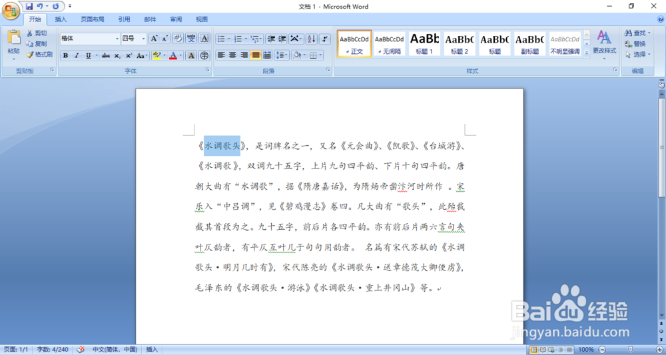This screenshot has width=666, height=355.
Task: Open the phonetic guide (拼音) tool
Action: pyautogui.click(x=192, y=39)
